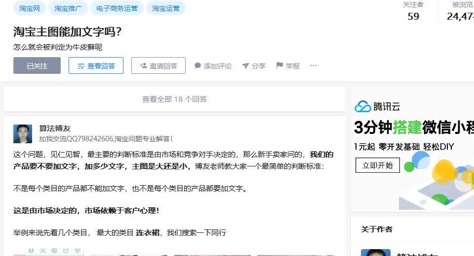Viewport: 474px width, 256px height.
Task: Expand all 18 answers
Action: [x=174, y=99]
